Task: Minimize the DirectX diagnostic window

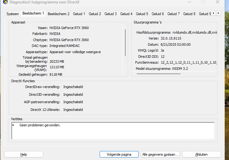Action: [x=189, y=2]
